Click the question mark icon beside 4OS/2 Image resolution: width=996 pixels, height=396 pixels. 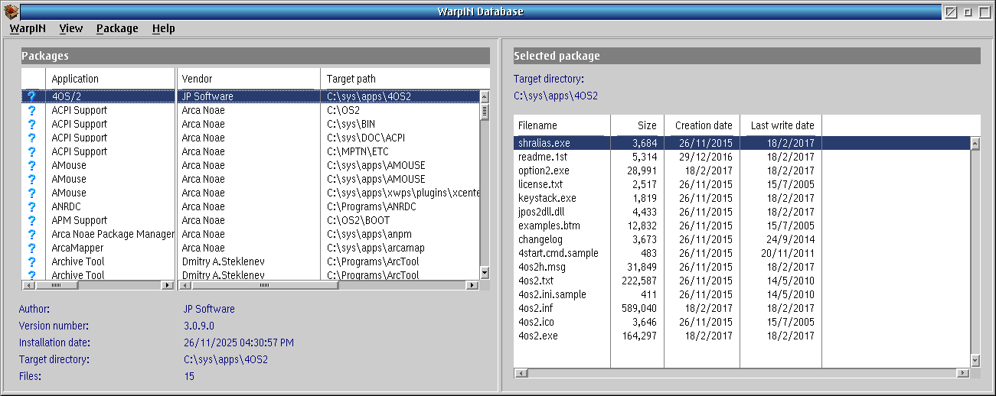click(31, 97)
